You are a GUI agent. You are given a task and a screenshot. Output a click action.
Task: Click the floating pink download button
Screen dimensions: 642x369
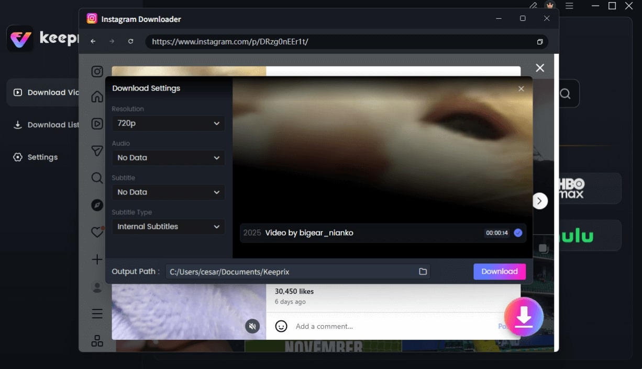[524, 316]
